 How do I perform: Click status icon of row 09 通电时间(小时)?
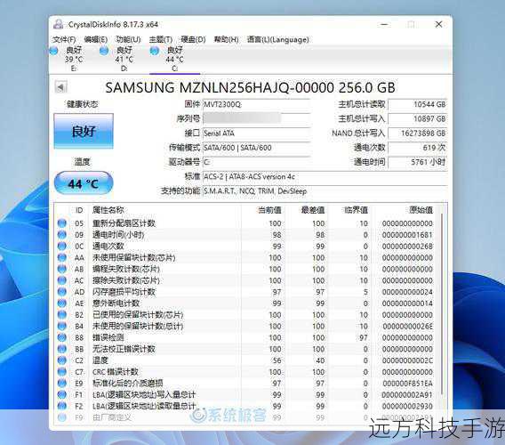coord(62,234)
